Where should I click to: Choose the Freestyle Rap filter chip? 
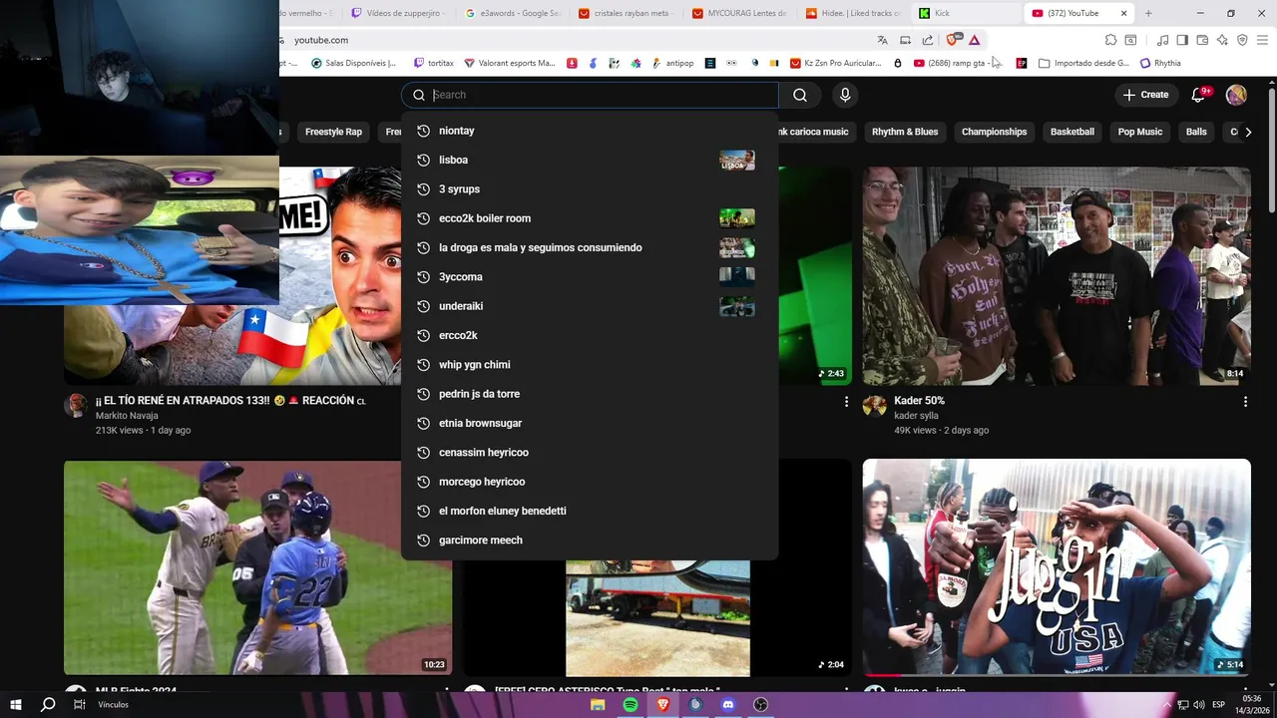(333, 132)
